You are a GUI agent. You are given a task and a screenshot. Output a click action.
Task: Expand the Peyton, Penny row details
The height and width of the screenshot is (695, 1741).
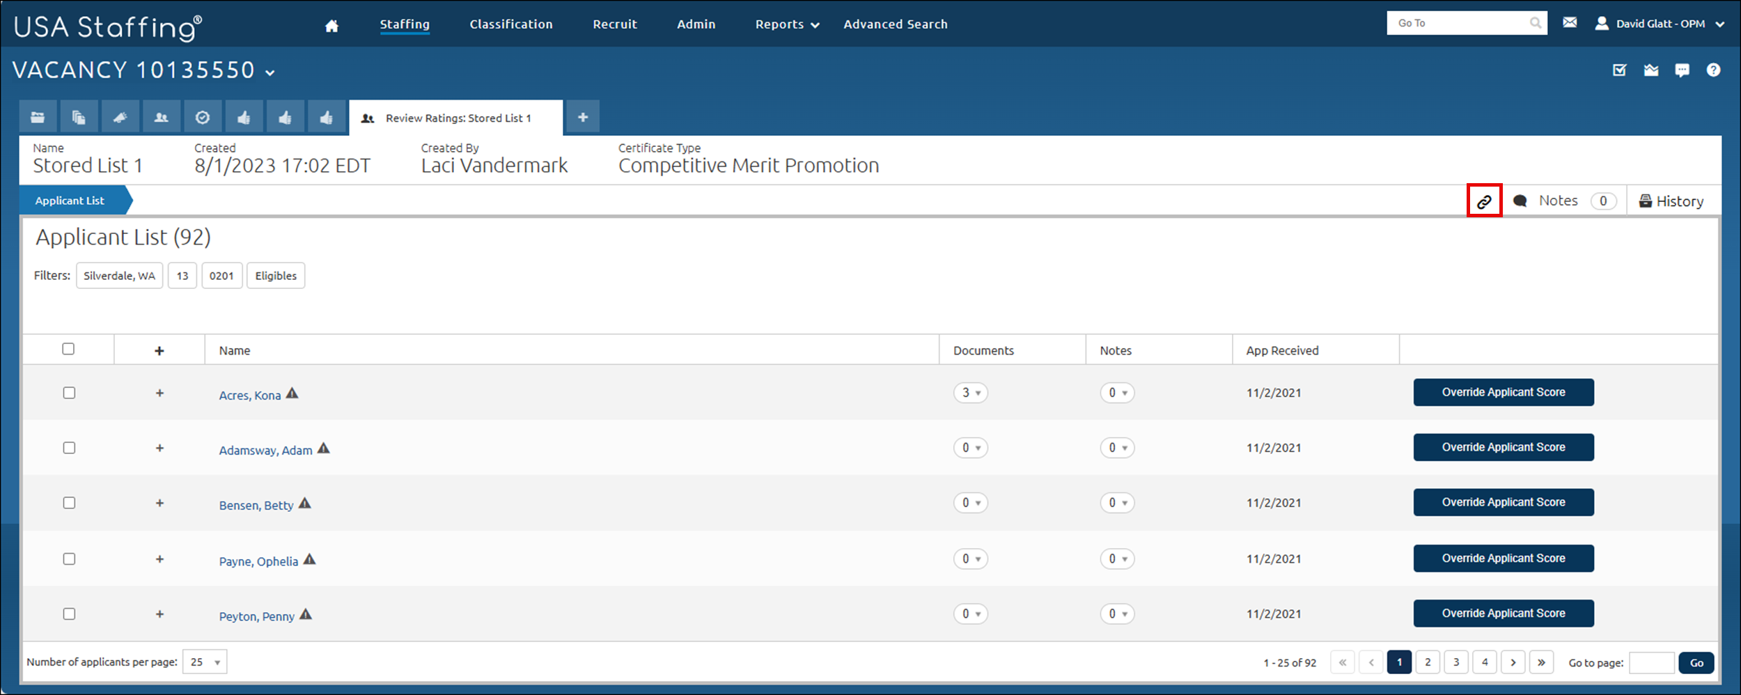pyautogui.click(x=159, y=614)
